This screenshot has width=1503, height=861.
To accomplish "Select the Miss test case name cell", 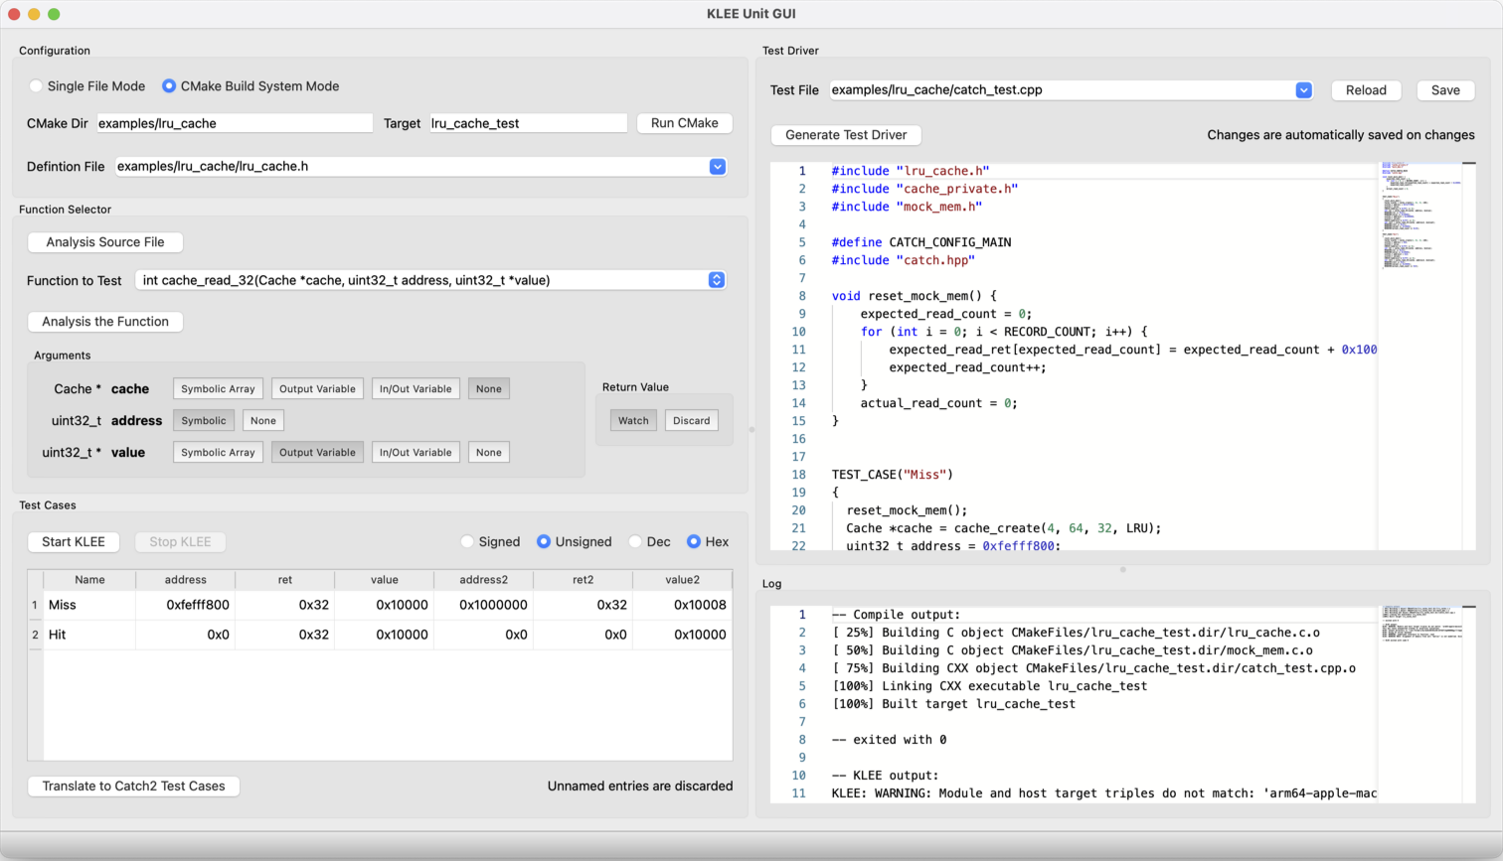I will click(x=89, y=605).
